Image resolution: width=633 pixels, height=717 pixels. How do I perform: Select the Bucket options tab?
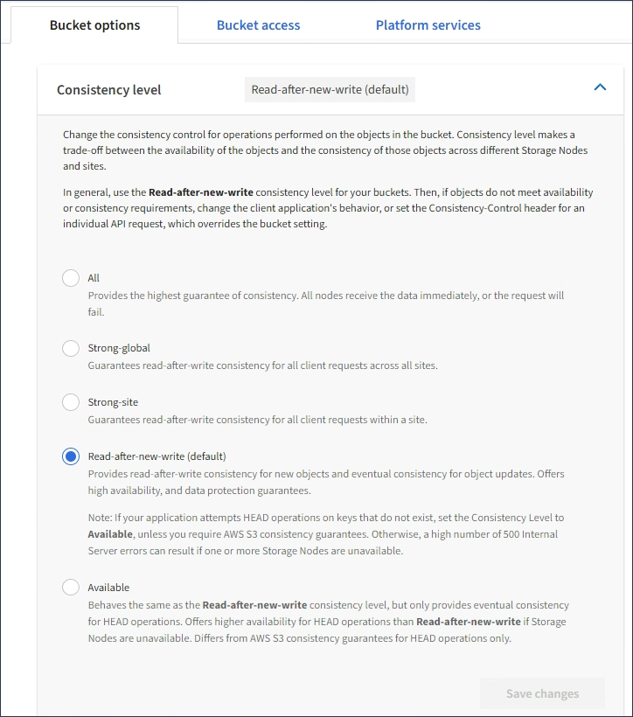pos(94,25)
